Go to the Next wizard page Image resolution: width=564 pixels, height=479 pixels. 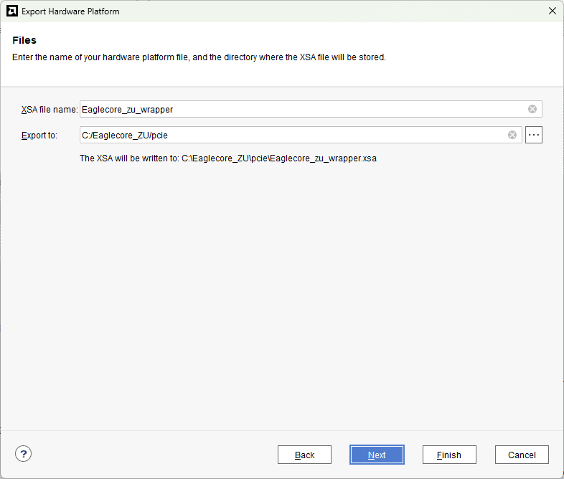point(377,455)
